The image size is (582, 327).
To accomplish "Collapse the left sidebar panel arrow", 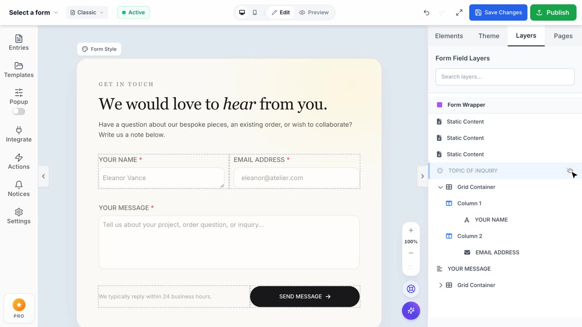I will 44,176.
